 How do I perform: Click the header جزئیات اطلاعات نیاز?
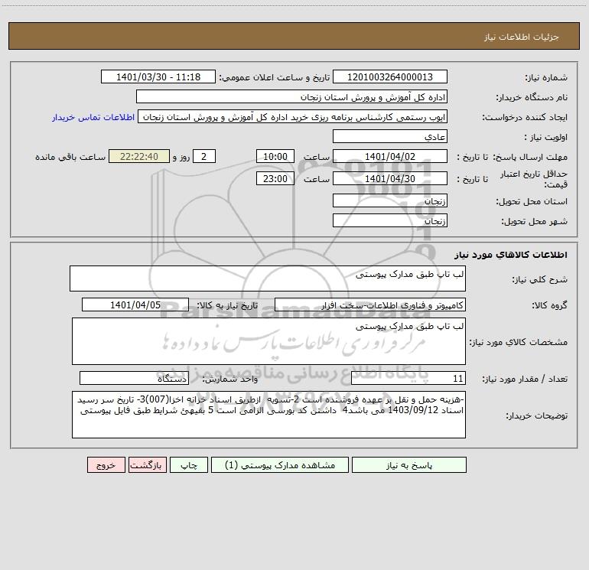point(522,37)
